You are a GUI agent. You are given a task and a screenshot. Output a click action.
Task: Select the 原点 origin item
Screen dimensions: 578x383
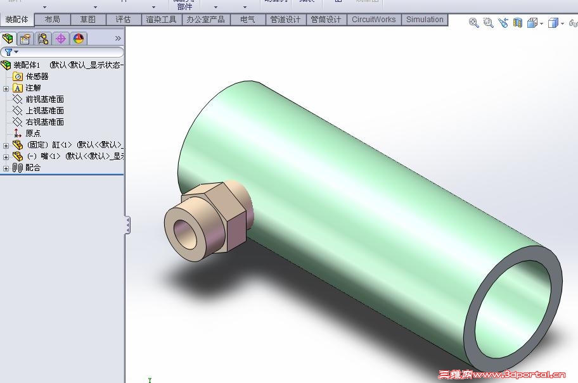click(x=33, y=134)
